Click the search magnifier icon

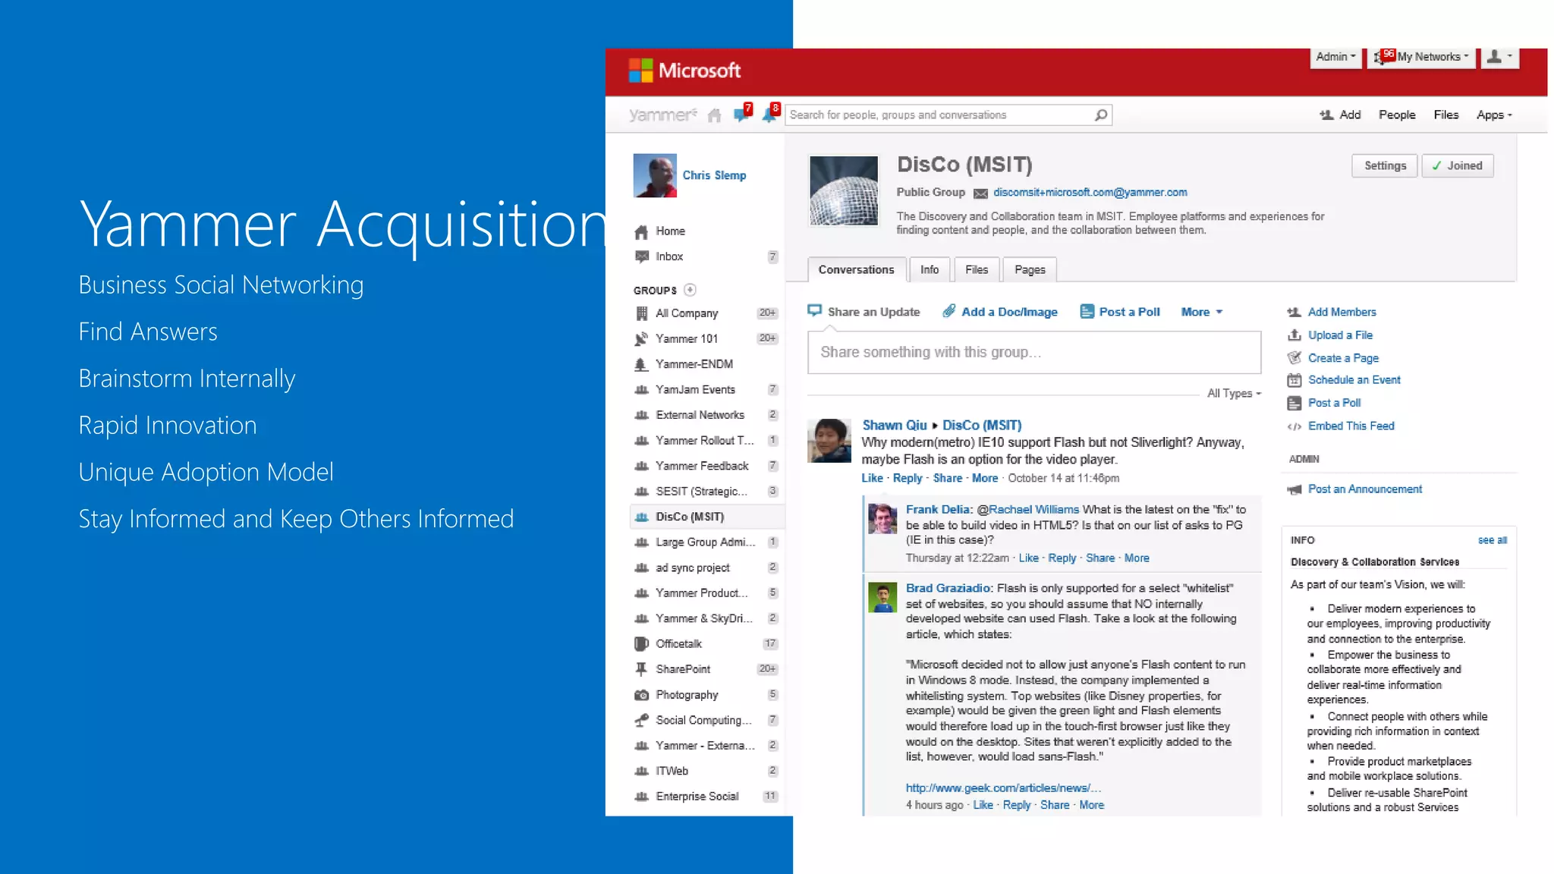pyautogui.click(x=1100, y=115)
